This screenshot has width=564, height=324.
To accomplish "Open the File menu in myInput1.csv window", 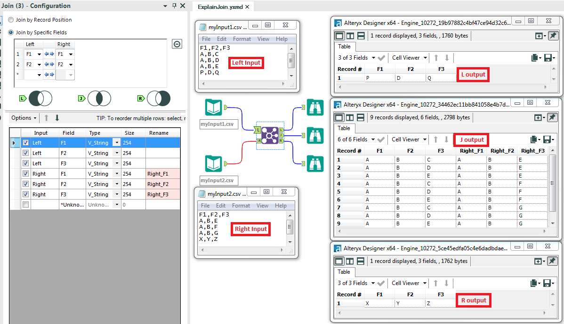I will tap(206, 39).
